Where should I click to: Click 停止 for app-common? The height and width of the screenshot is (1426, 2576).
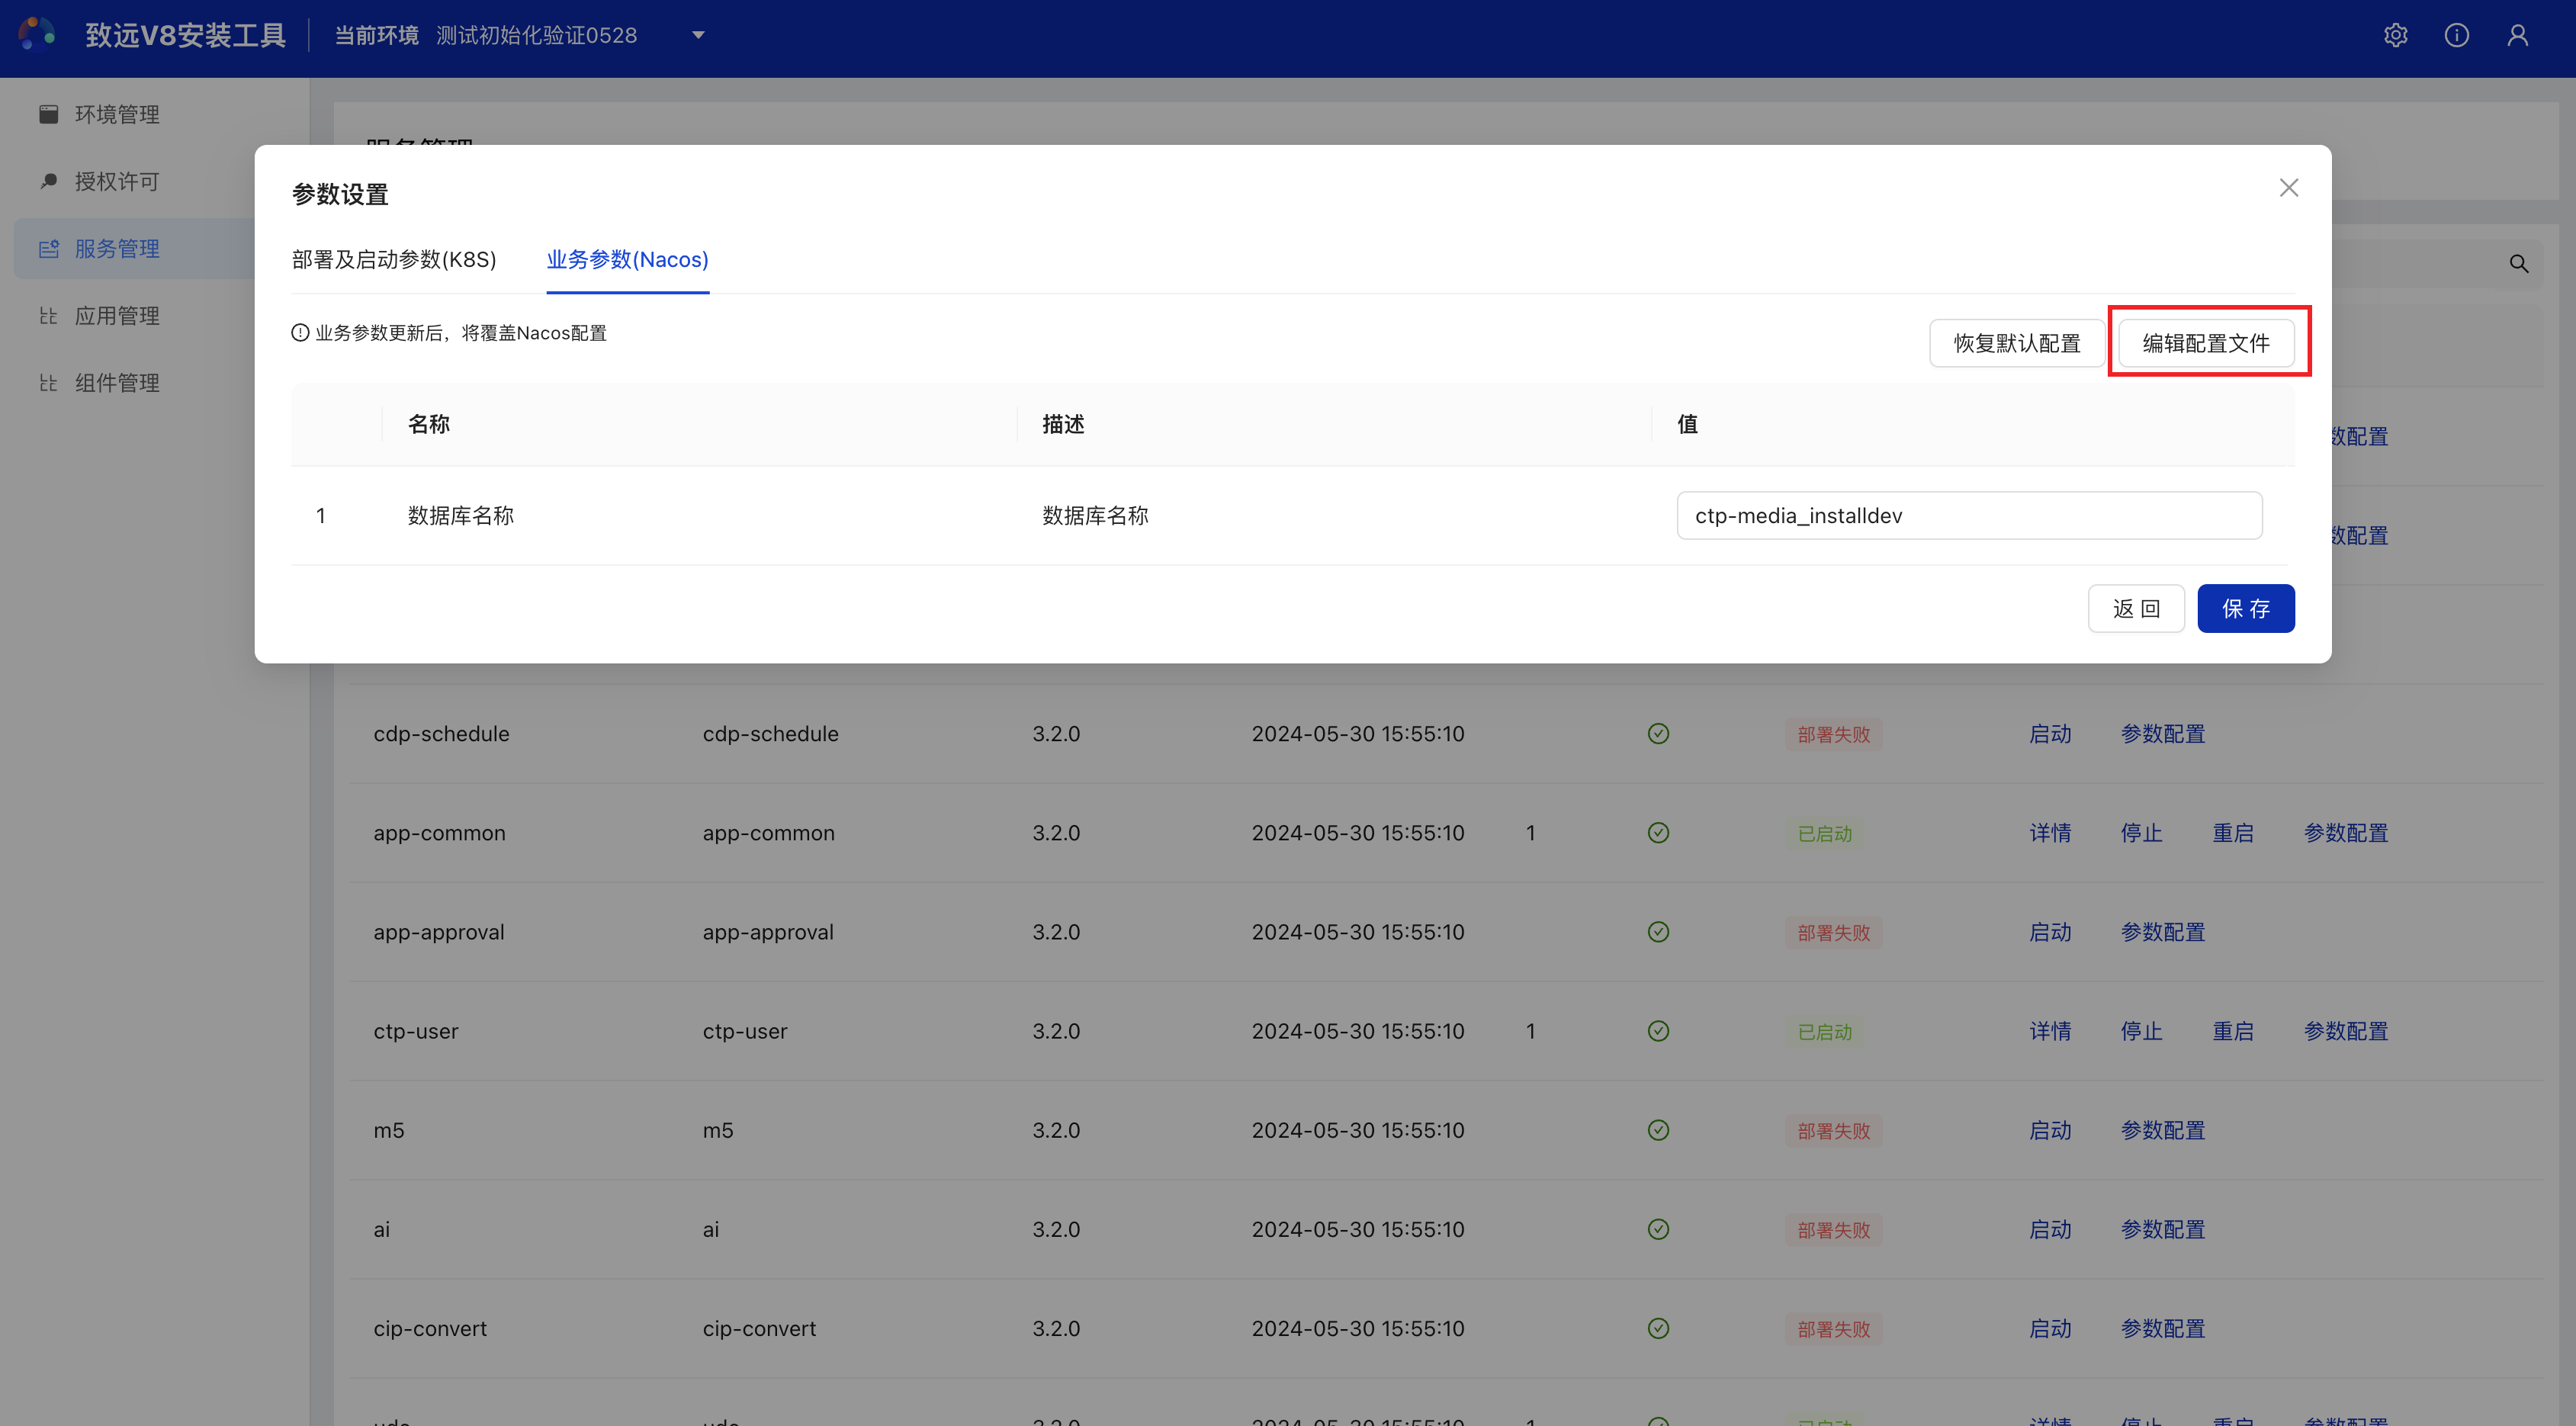(x=2141, y=833)
